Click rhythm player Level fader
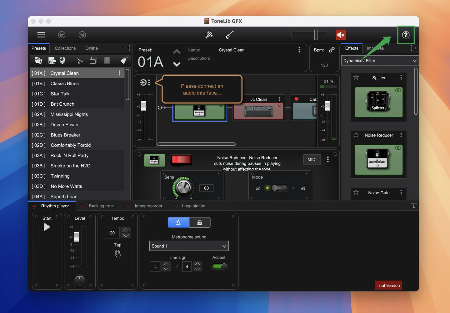Viewport: 450px width, 313px height. [76, 237]
